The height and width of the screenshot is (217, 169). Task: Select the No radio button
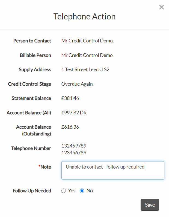(x=82, y=191)
